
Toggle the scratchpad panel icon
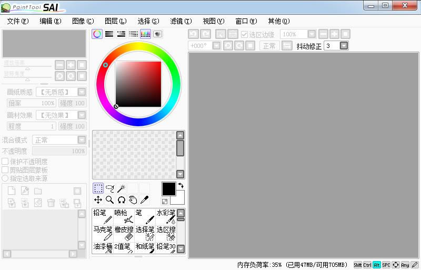tap(157, 34)
